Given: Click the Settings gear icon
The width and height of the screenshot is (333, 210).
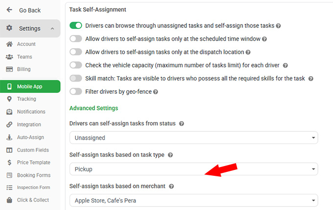Looking at the screenshot, I should [x=9, y=28].
